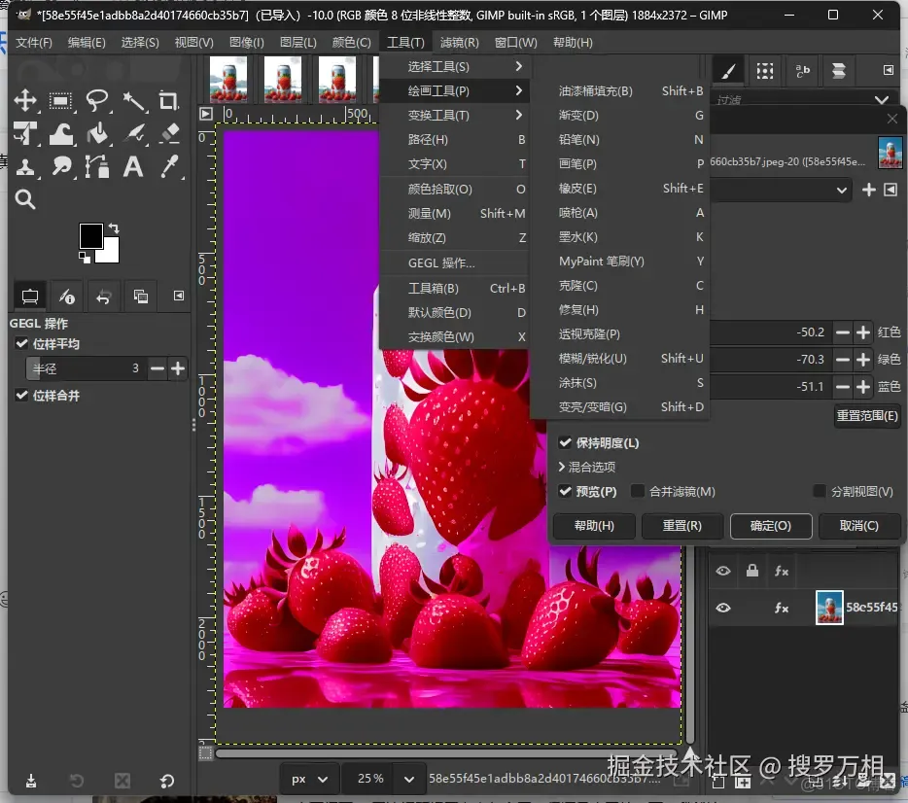Select the Move tool in toolbox
Viewport: 908px width, 803px height.
click(25, 101)
